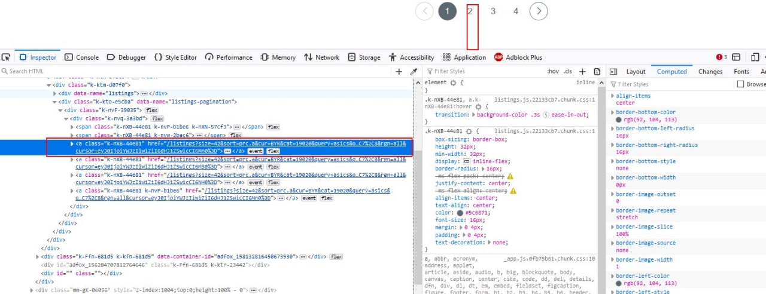This screenshot has width=766, height=294.
Task: Expand the margin shorthand arrow
Action: tap(460, 228)
